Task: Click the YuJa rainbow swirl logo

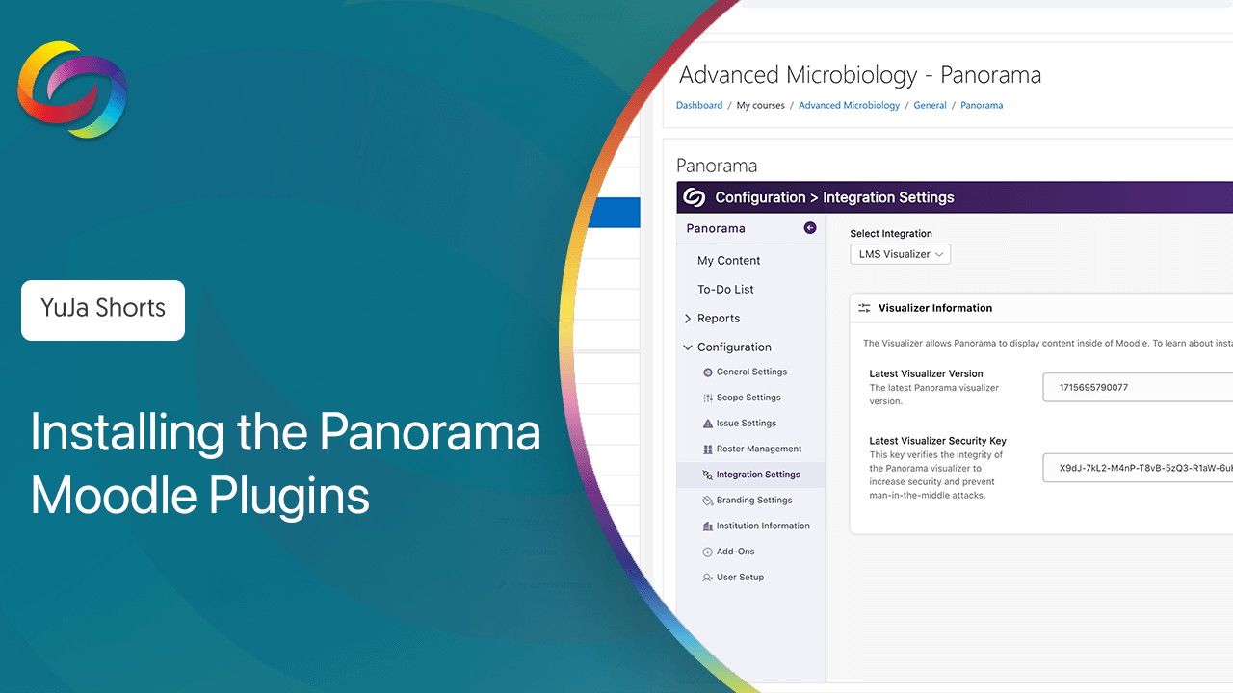Action: click(72, 90)
